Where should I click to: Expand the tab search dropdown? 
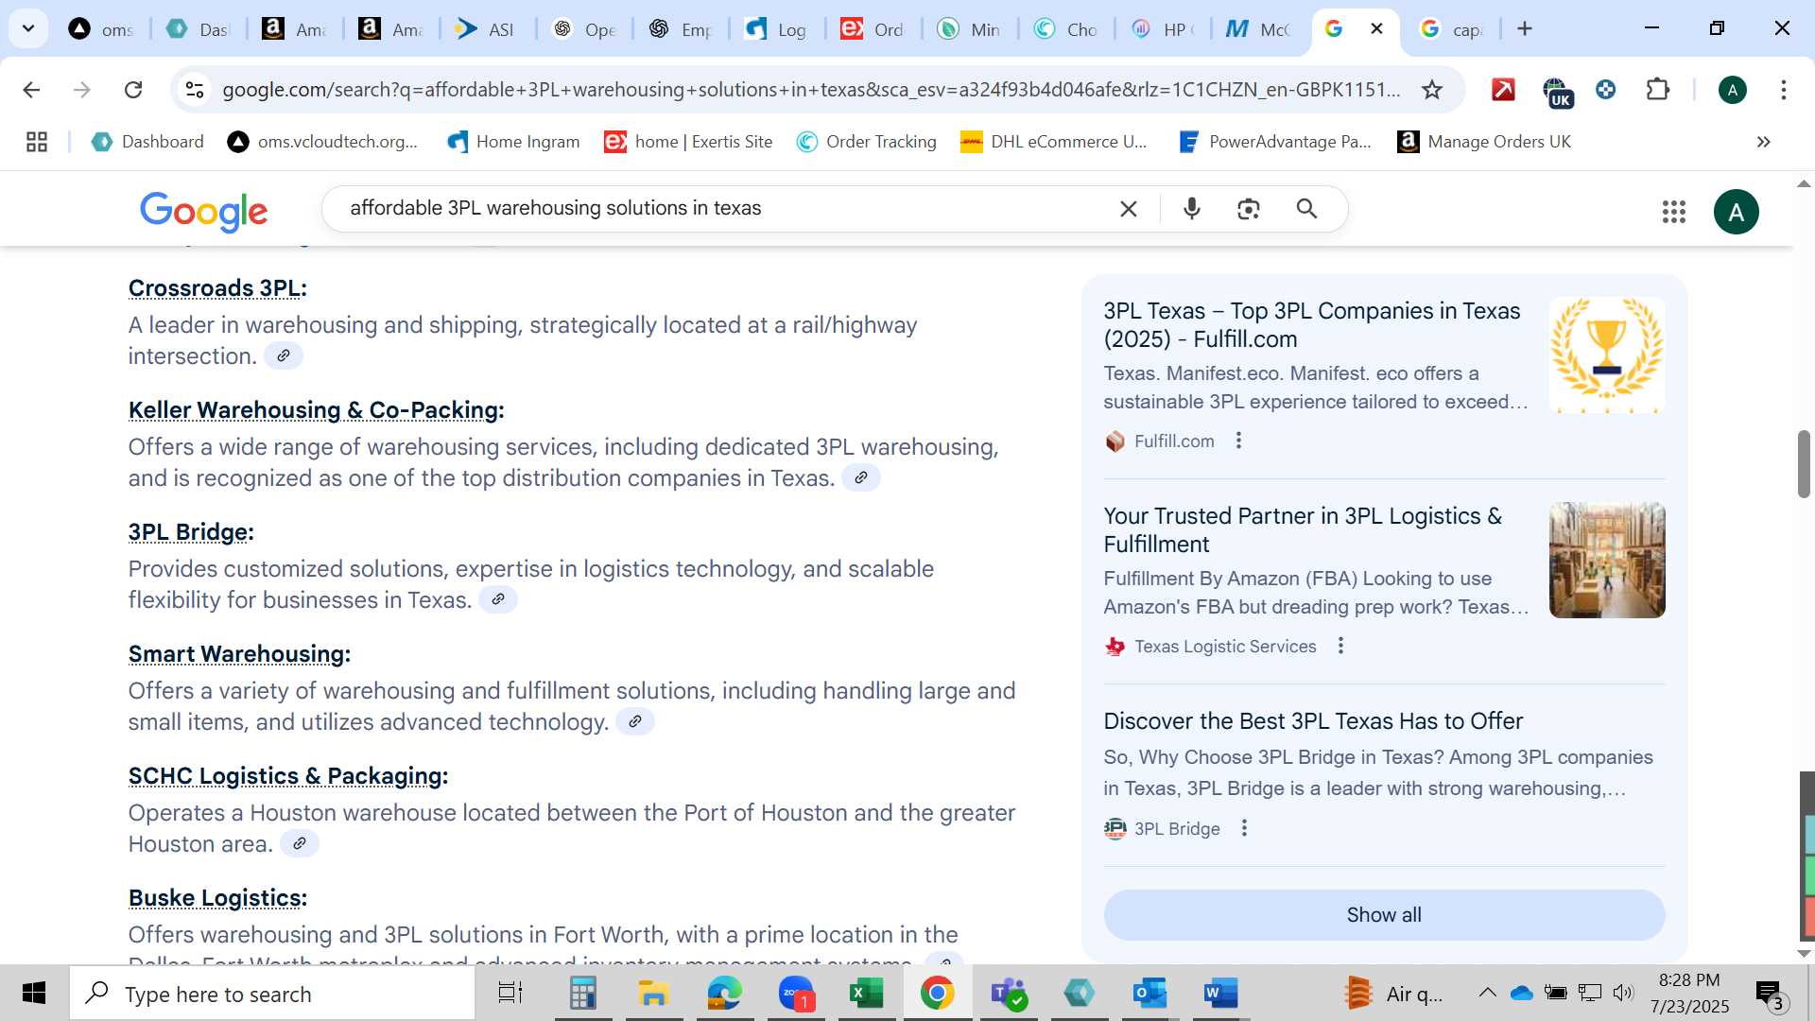(28, 28)
